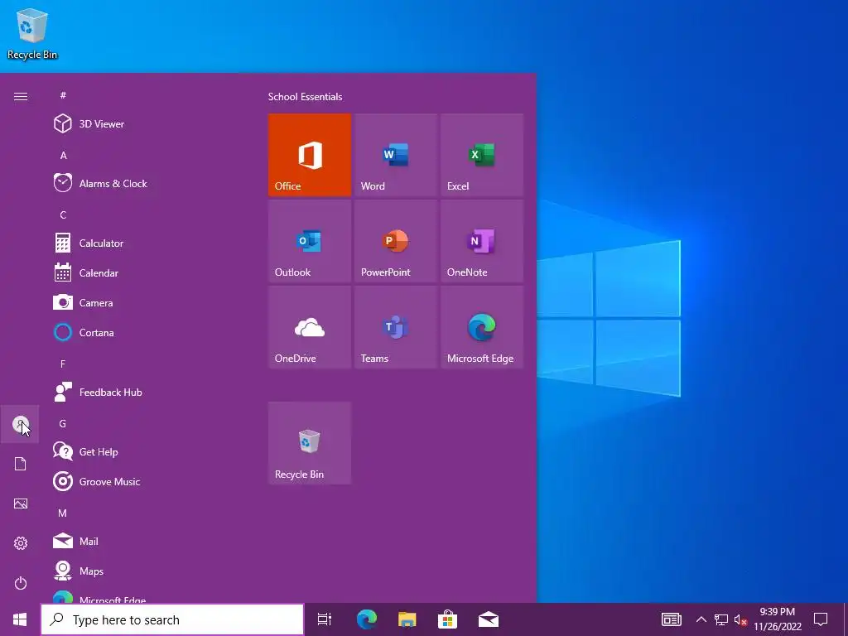This screenshot has height=636, width=848.
Task: Open the OneDrive tile
Action: (310, 327)
